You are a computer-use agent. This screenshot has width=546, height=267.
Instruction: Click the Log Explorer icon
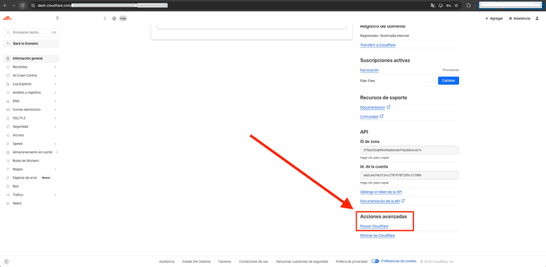(x=8, y=84)
